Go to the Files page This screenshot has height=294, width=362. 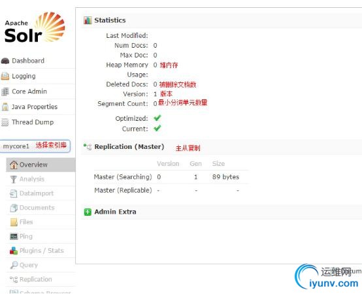(x=41, y=222)
